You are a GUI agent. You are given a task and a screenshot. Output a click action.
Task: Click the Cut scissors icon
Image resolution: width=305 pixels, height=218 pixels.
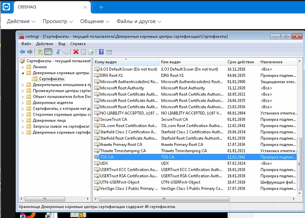click(x=58, y=52)
